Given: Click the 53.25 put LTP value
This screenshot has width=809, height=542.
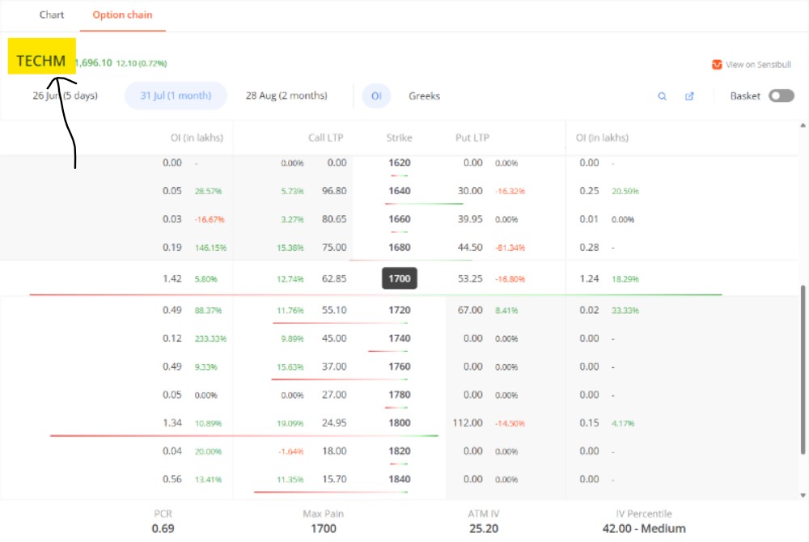Looking at the screenshot, I should coord(469,279).
